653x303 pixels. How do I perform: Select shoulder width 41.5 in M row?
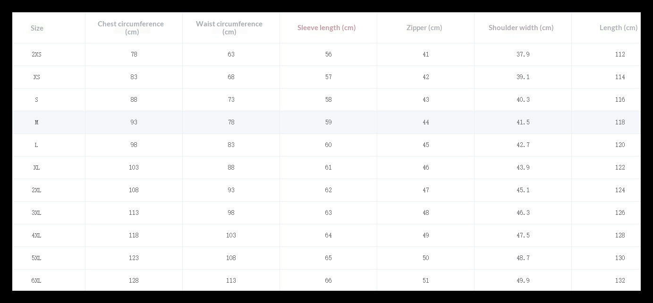(523, 122)
